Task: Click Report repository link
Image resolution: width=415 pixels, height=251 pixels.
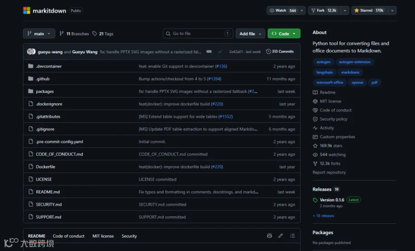Action: (329, 172)
